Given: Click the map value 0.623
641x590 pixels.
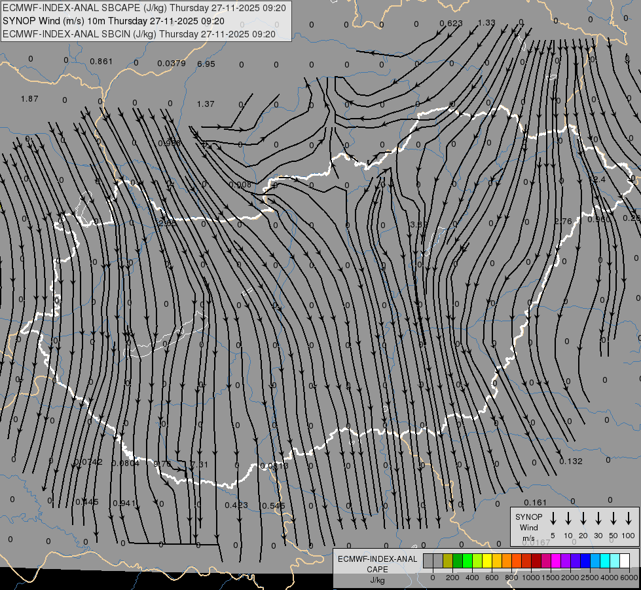Looking at the screenshot, I should [x=451, y=24].
